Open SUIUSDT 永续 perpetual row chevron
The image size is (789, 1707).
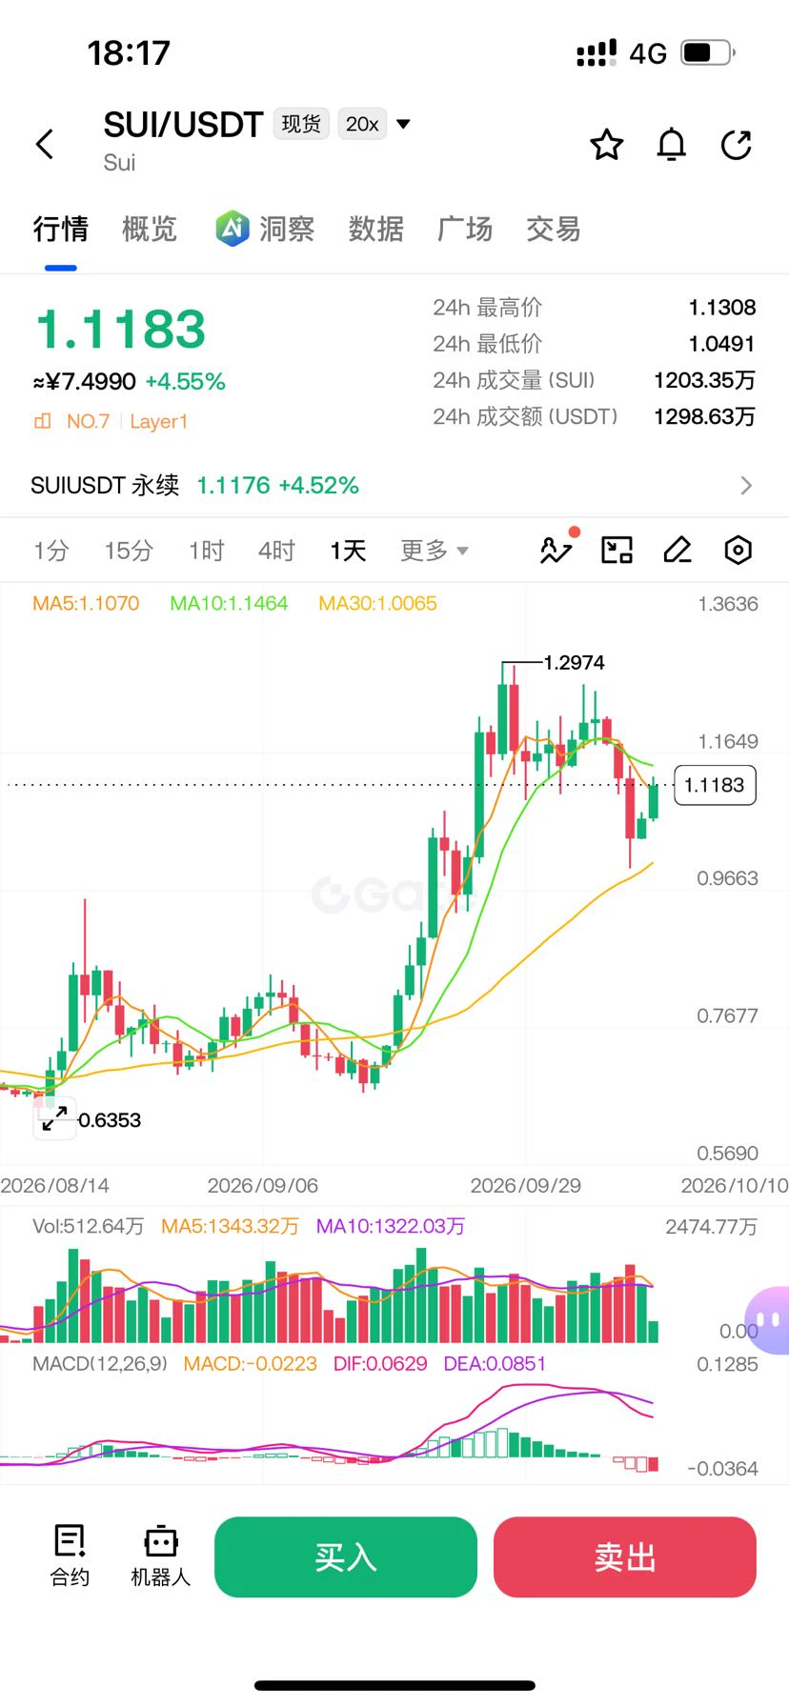click(x=746, y=486)
